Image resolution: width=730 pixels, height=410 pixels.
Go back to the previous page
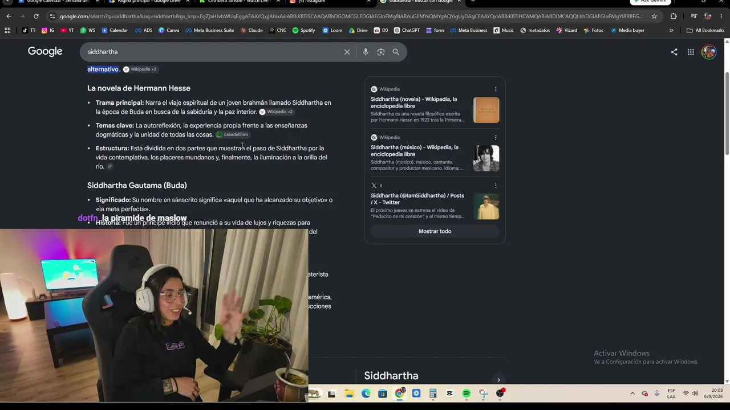pyautogui.click(x=9, y=17)
